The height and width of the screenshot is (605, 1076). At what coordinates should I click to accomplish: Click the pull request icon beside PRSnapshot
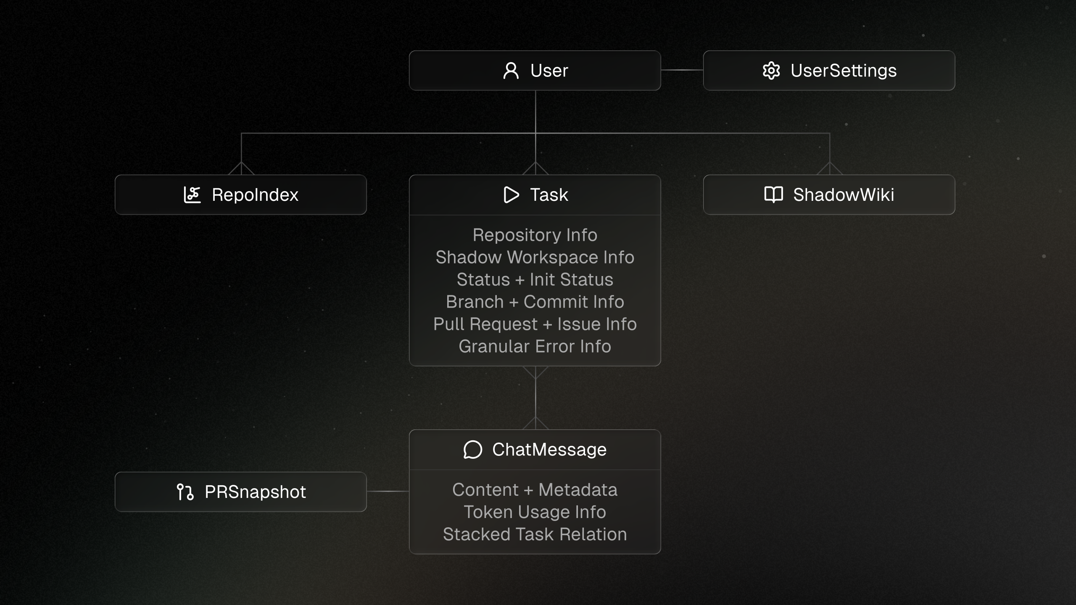click(185, 492)
